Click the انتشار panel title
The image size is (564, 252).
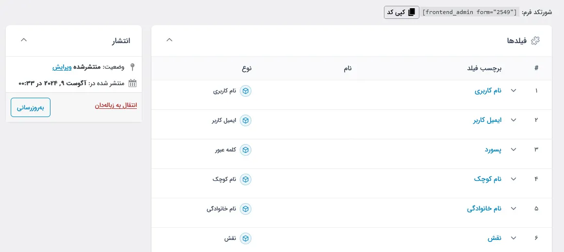tap(120, 41)
